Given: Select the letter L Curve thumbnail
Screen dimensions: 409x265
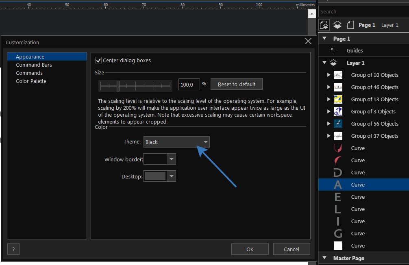Looking at the screenshot, I should click(x=338, y=209).
